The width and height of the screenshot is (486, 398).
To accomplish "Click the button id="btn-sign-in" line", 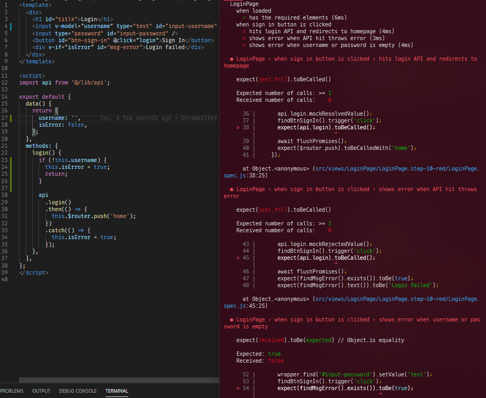I will point(123,40).
